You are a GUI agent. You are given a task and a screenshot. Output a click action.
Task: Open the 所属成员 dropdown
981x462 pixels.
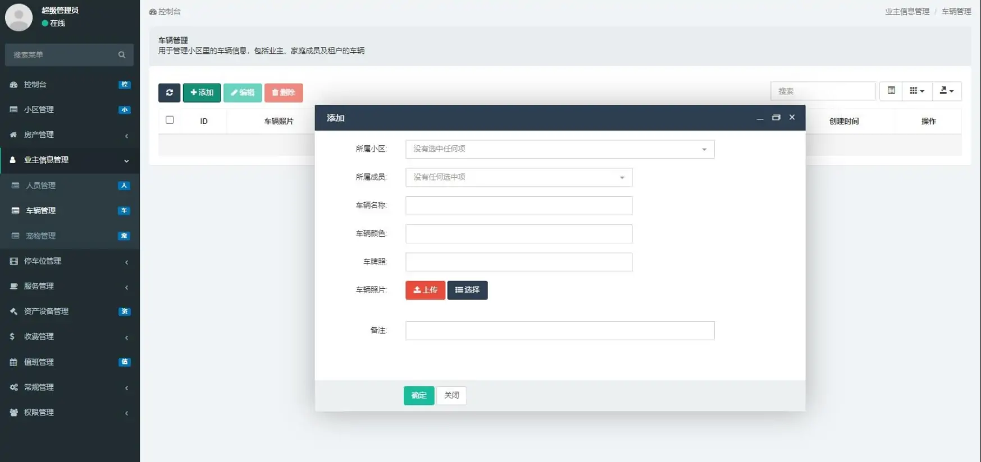tap(519, 177)
